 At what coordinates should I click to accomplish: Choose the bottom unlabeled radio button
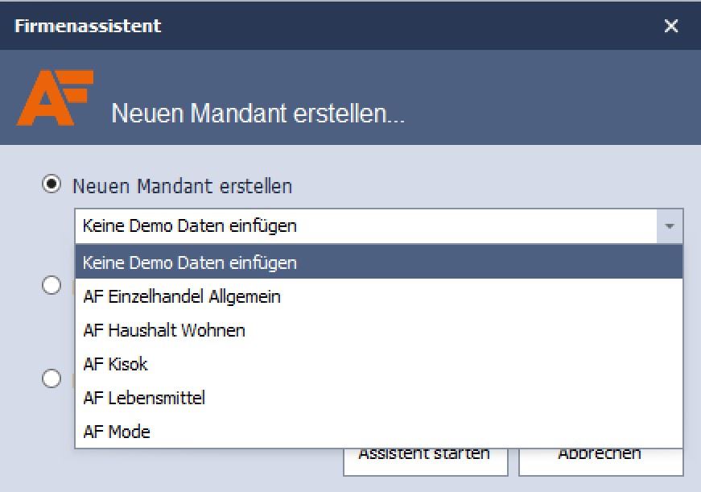pos(52,378)
